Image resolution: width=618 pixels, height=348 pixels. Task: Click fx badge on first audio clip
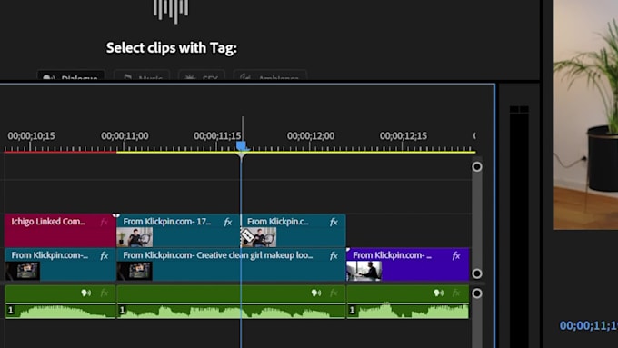point(104,293)
